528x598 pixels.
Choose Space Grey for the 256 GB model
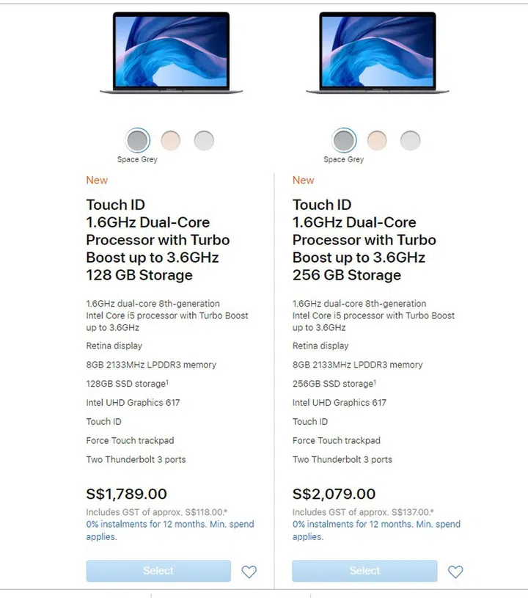point(344,140)
